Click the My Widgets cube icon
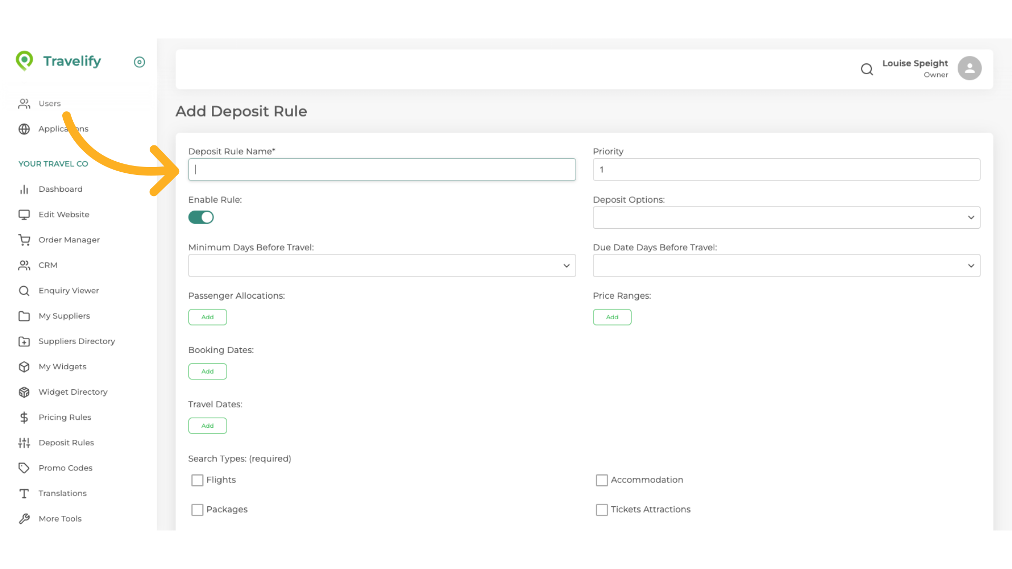Screen dimensions: 1012x569 pos(24,367)
